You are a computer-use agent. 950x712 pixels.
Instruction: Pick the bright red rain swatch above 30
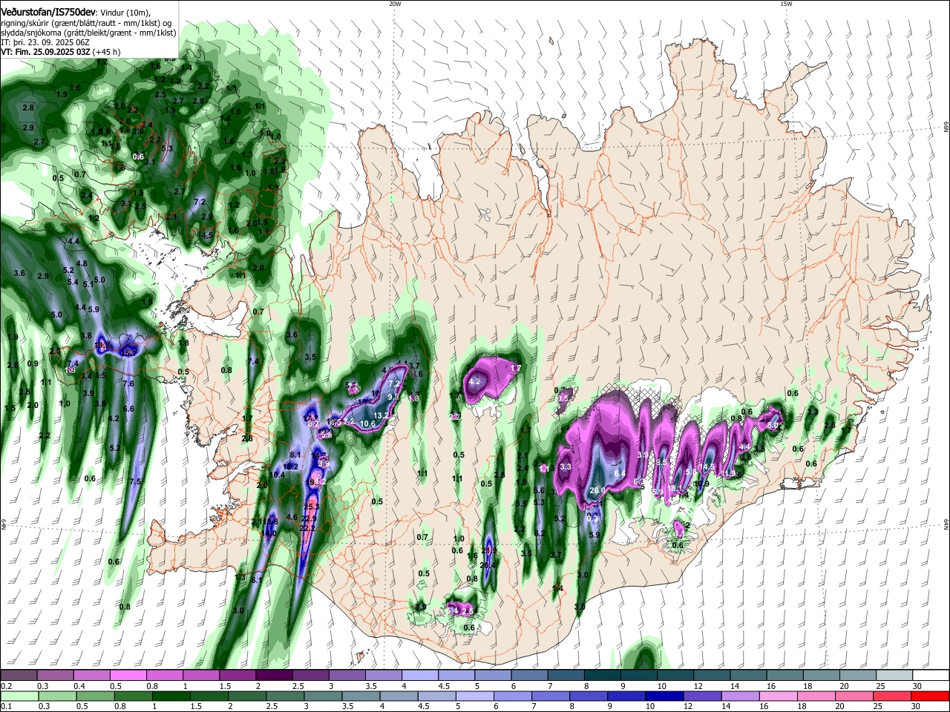click(x=929, y=696)
